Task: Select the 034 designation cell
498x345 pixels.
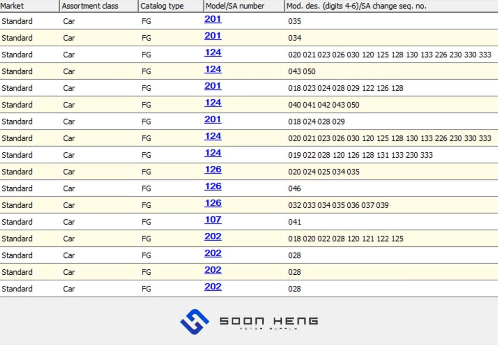Action: click(295, 38)
